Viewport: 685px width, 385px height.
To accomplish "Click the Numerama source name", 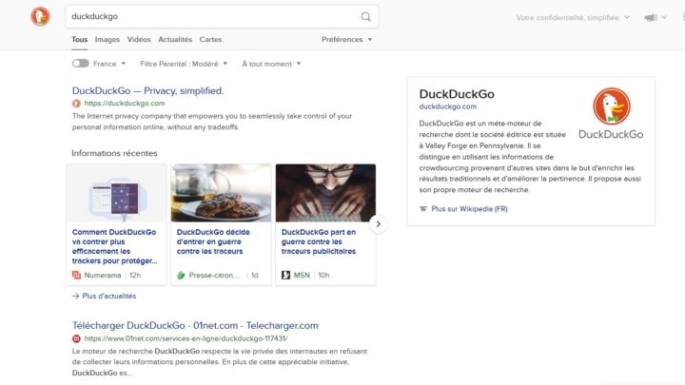I will click(x=103, y=276).
